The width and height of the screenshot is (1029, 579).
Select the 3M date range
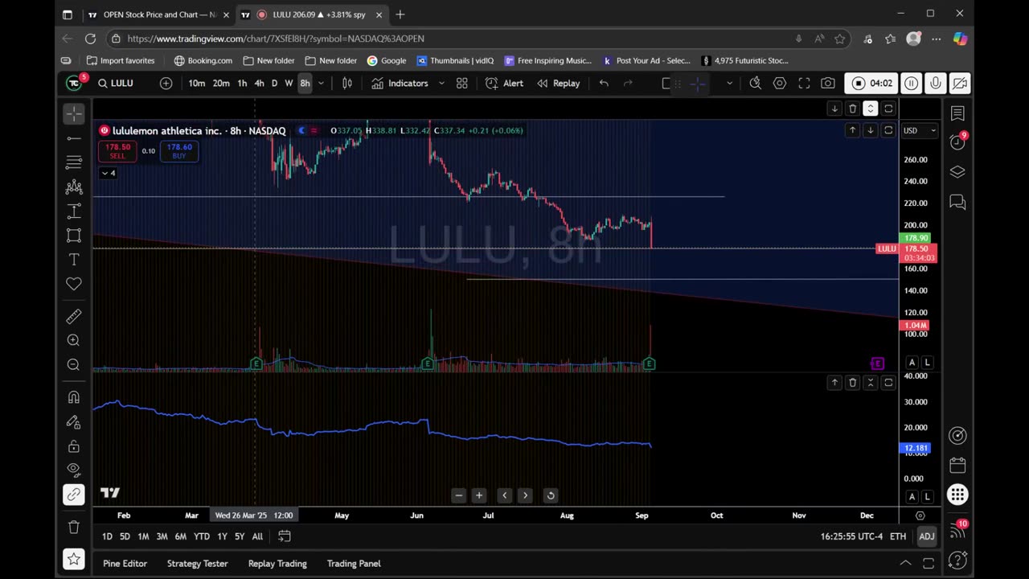point(162,536)
